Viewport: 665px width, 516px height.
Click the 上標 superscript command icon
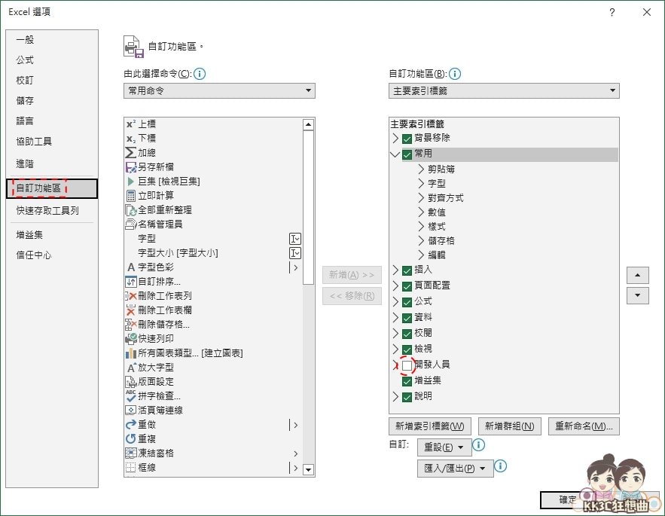(x=131, y=124)
